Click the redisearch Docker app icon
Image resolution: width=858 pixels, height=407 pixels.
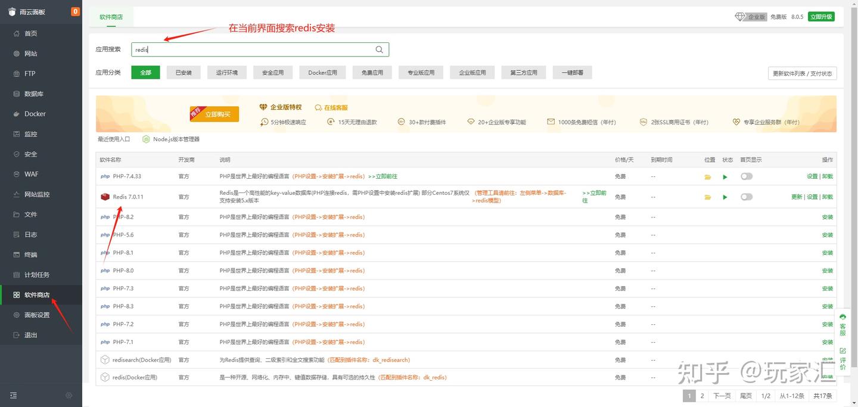coord(105,360)
